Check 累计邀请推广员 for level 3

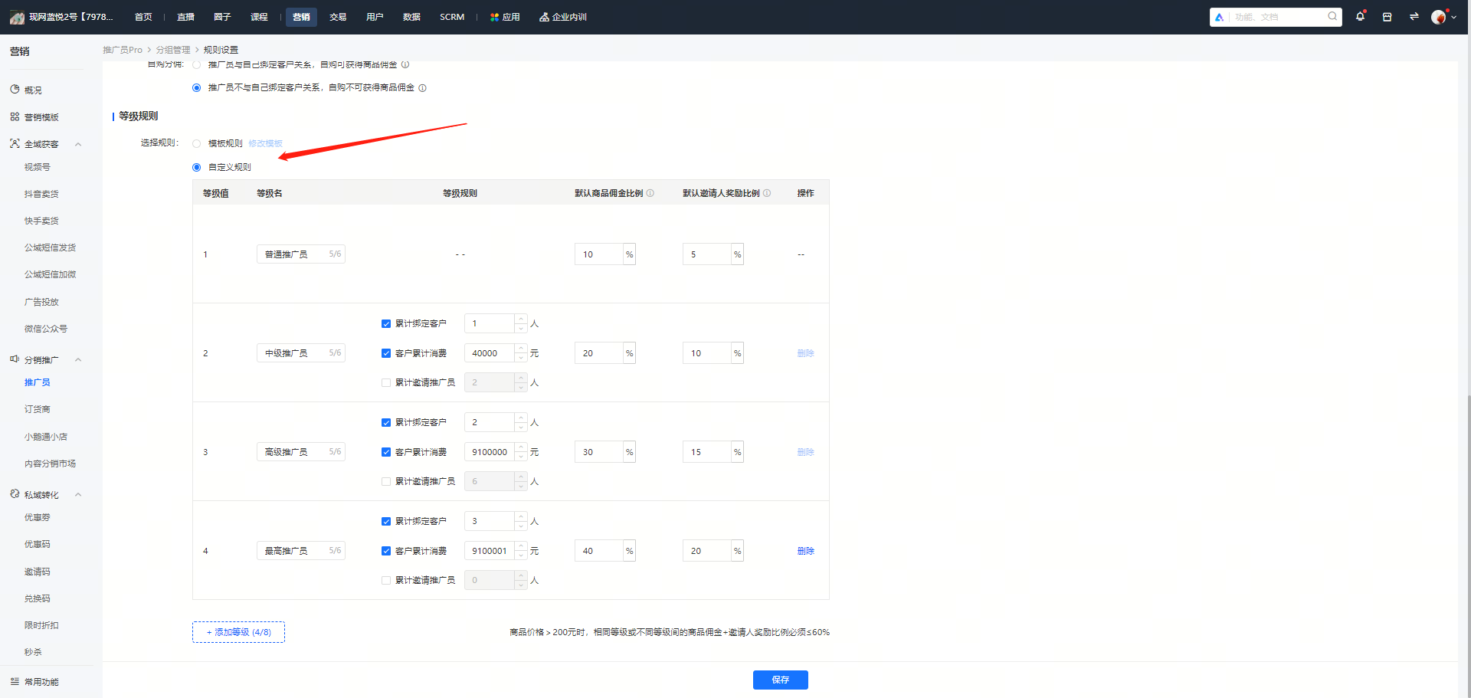tap(386, 481)
